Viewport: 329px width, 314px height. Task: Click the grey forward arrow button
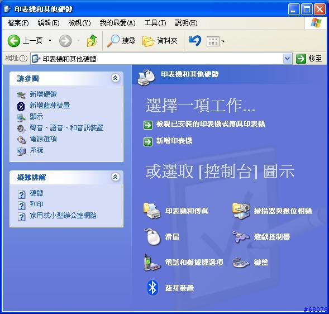pos(65,41)
